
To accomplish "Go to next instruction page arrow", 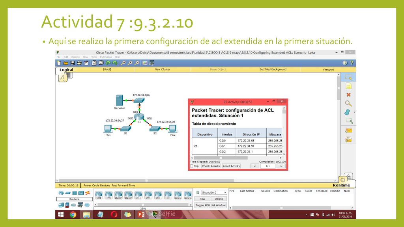I will pyautogui.click(x=281, y=166).
